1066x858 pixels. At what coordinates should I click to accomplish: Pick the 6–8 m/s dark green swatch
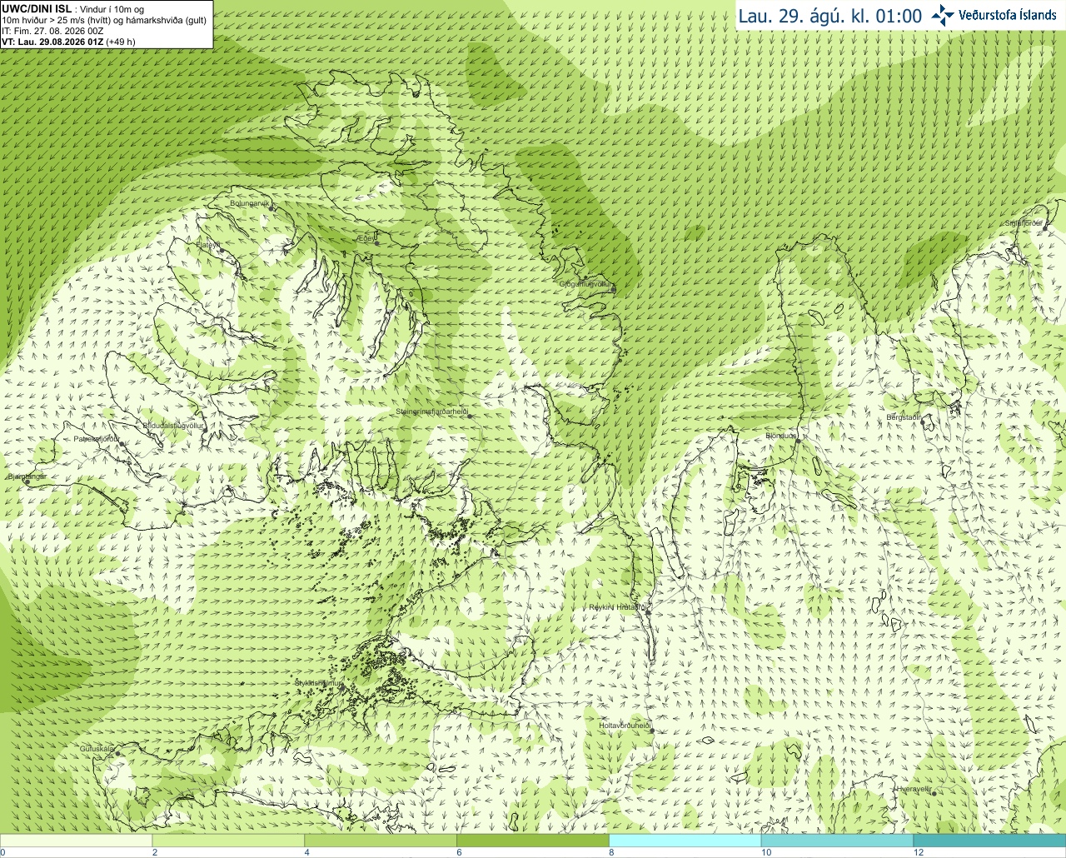pos(533,841)
